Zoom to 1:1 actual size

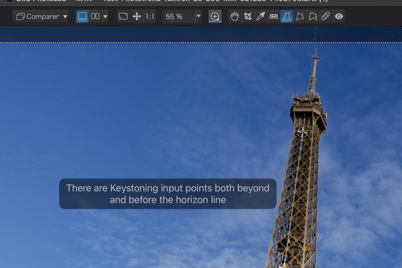(x=150, y=16)
